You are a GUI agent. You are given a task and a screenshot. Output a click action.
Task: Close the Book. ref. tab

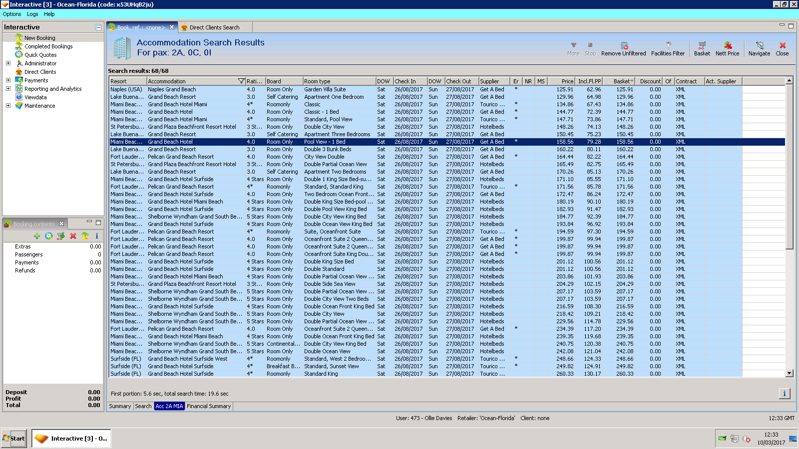click(172, 27)
